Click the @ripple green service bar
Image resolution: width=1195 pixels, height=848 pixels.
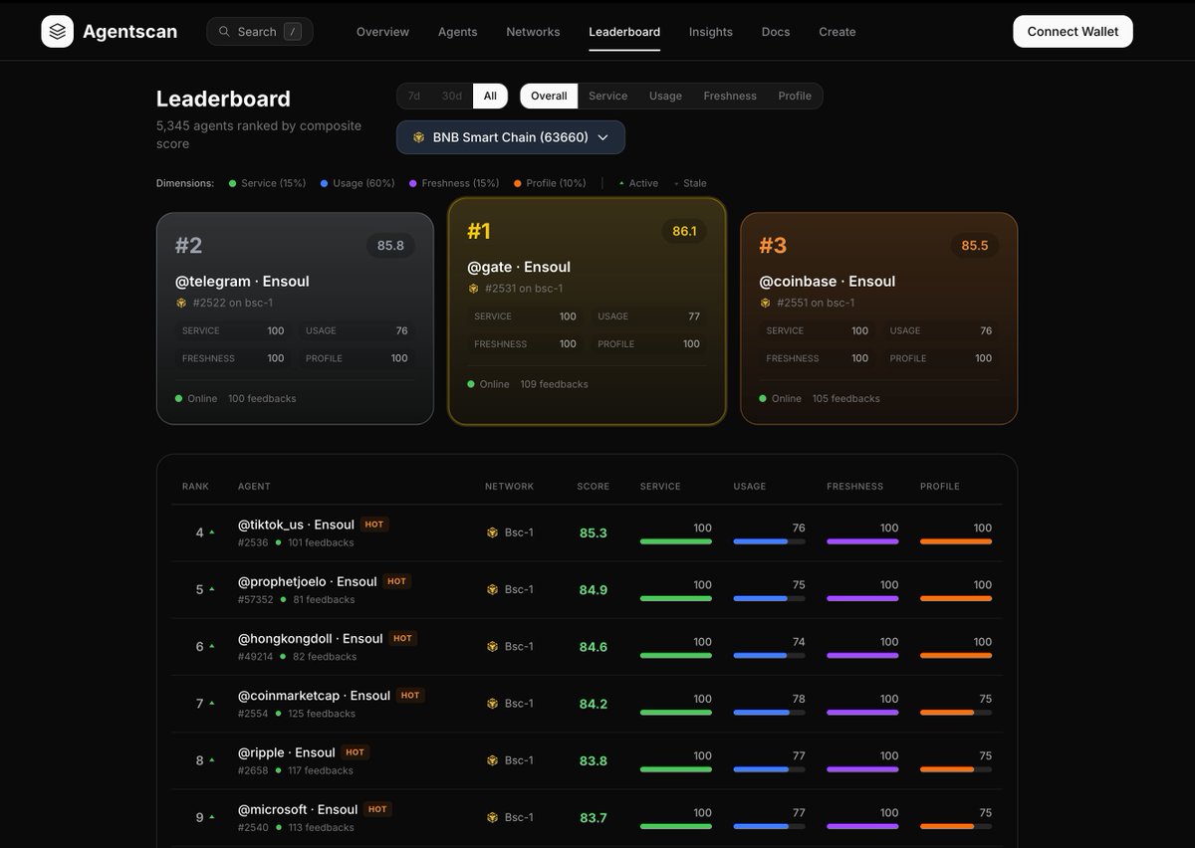[676, 769]
